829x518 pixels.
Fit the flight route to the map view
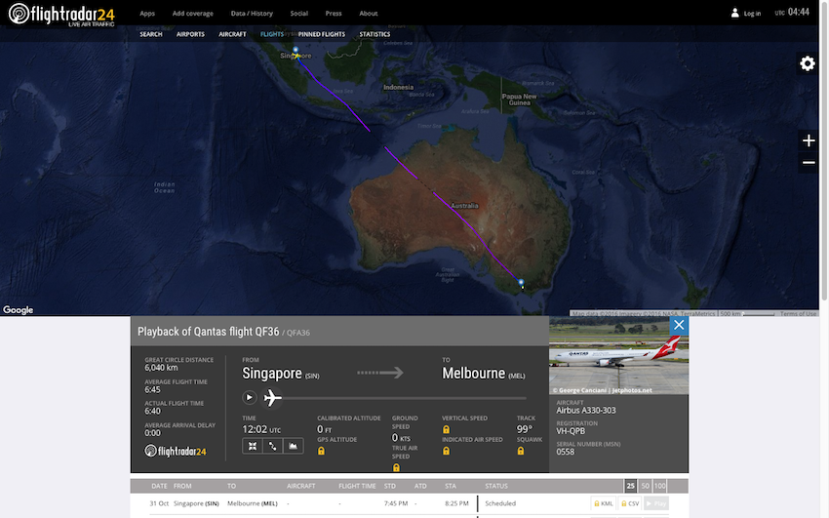[x=253, y=446]
